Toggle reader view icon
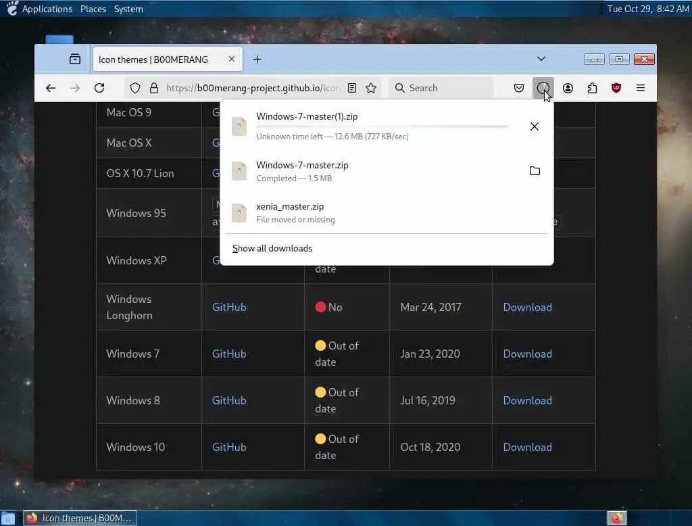This screenshot has width=692, height=526. tap(351, 88)
